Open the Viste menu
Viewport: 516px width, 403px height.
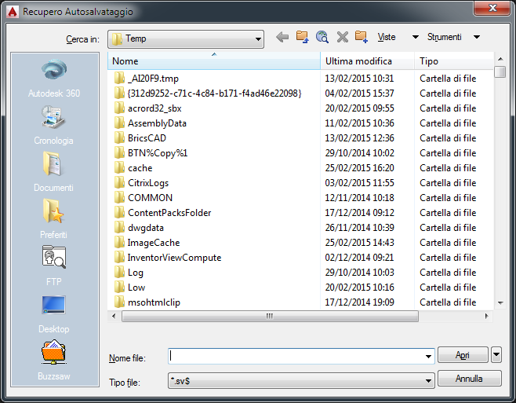click(387, 37)
